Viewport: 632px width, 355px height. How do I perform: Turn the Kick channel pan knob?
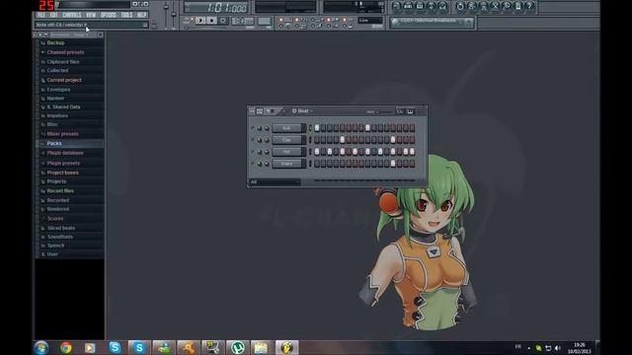260,128
